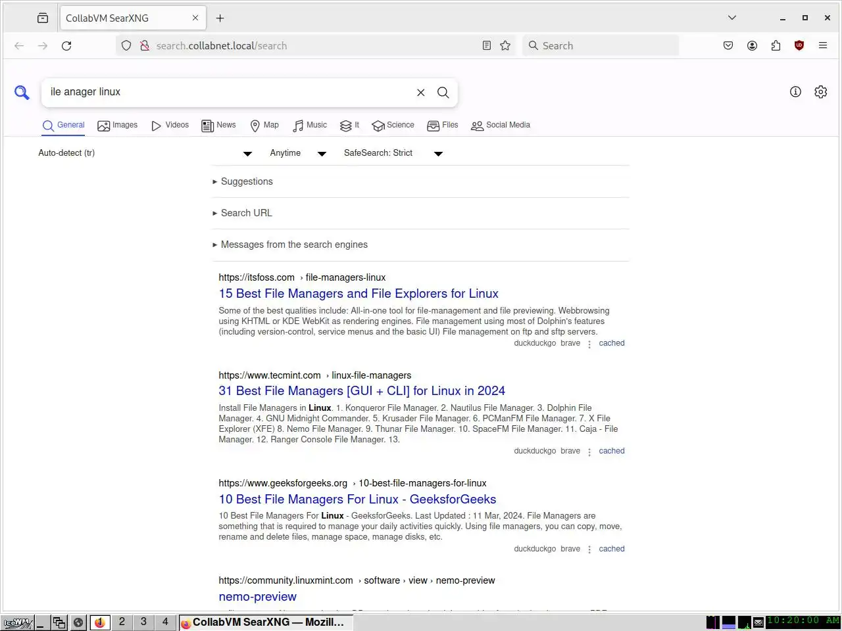
Task: Open 31 Best File Managers [GUI + CLI] link
Action: [x=362, y=390]
